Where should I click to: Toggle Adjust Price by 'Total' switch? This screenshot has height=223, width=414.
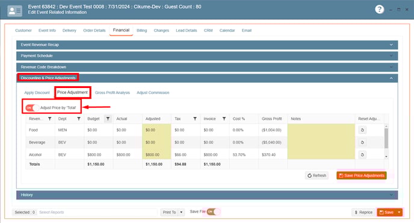coord(32,108)
